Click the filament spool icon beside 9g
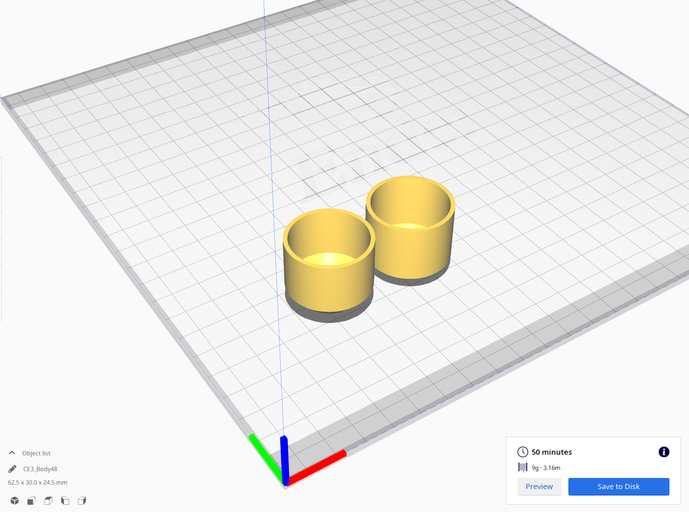The width and height of the screenshot is (689, 512). click(x=523, y=467)
